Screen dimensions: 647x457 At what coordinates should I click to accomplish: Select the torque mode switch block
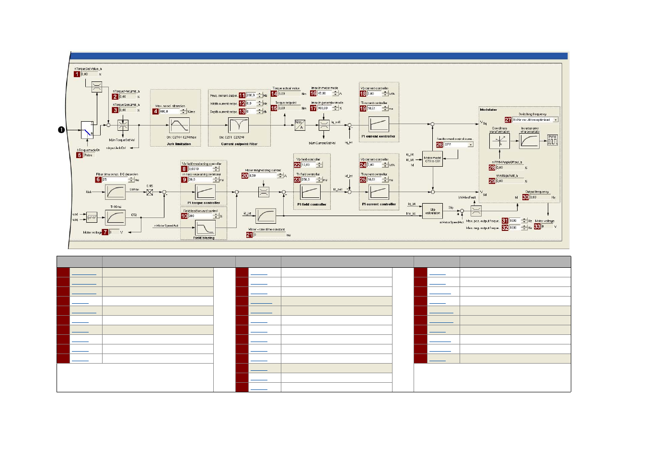pos(87,130)
